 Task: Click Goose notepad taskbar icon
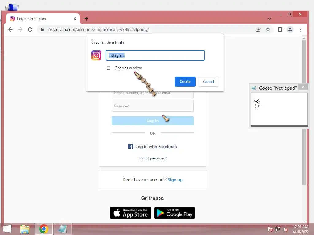[63, 229]
